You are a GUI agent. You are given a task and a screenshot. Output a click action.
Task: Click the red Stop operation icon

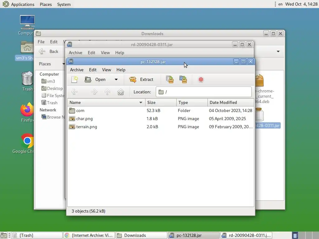[x=201, y=79]
